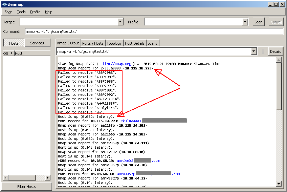Click 'Nmap scan report for amre2050p' line
This screenshot has height=192, width=287.
(x=103, y=143)
